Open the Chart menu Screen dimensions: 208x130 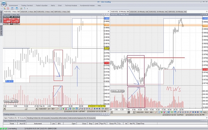tap(60, 6)
